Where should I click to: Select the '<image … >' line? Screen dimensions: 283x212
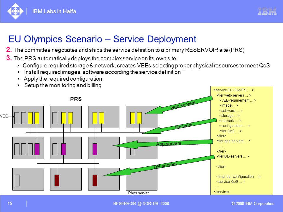click(x=229, y=105)
